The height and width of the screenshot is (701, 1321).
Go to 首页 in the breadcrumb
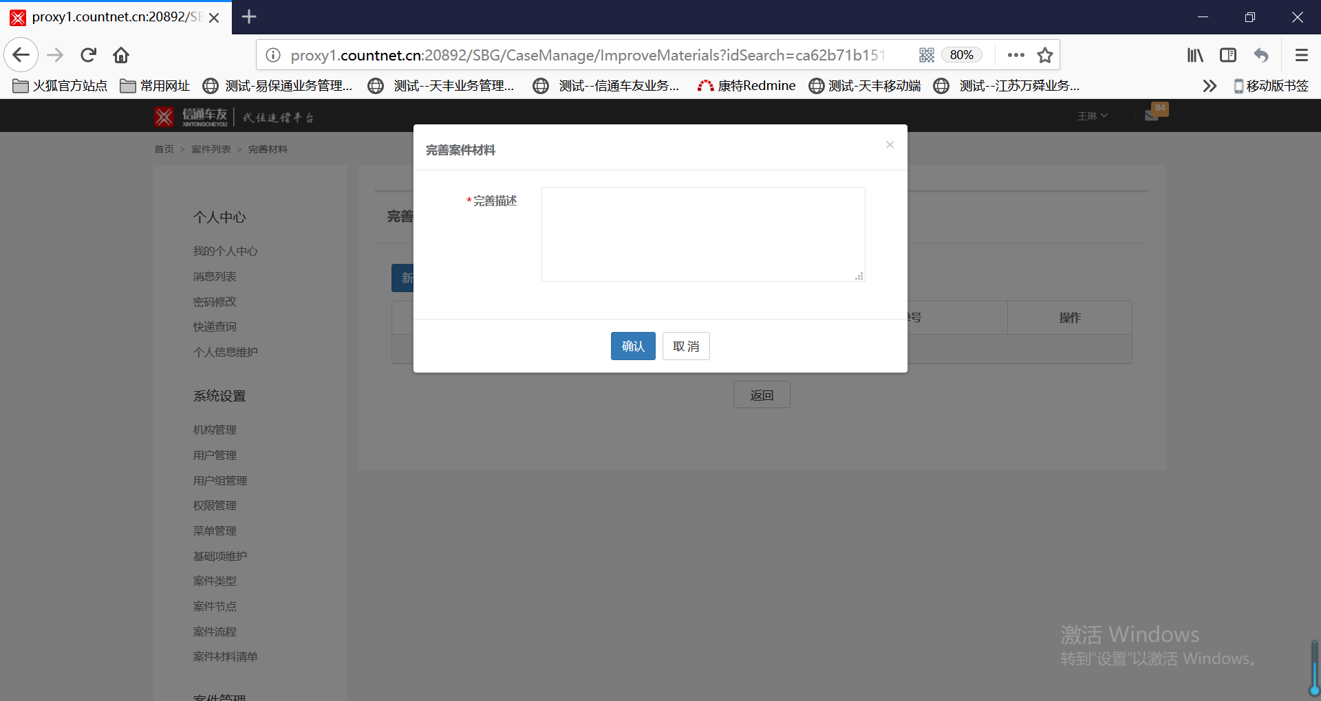(164, 149)
